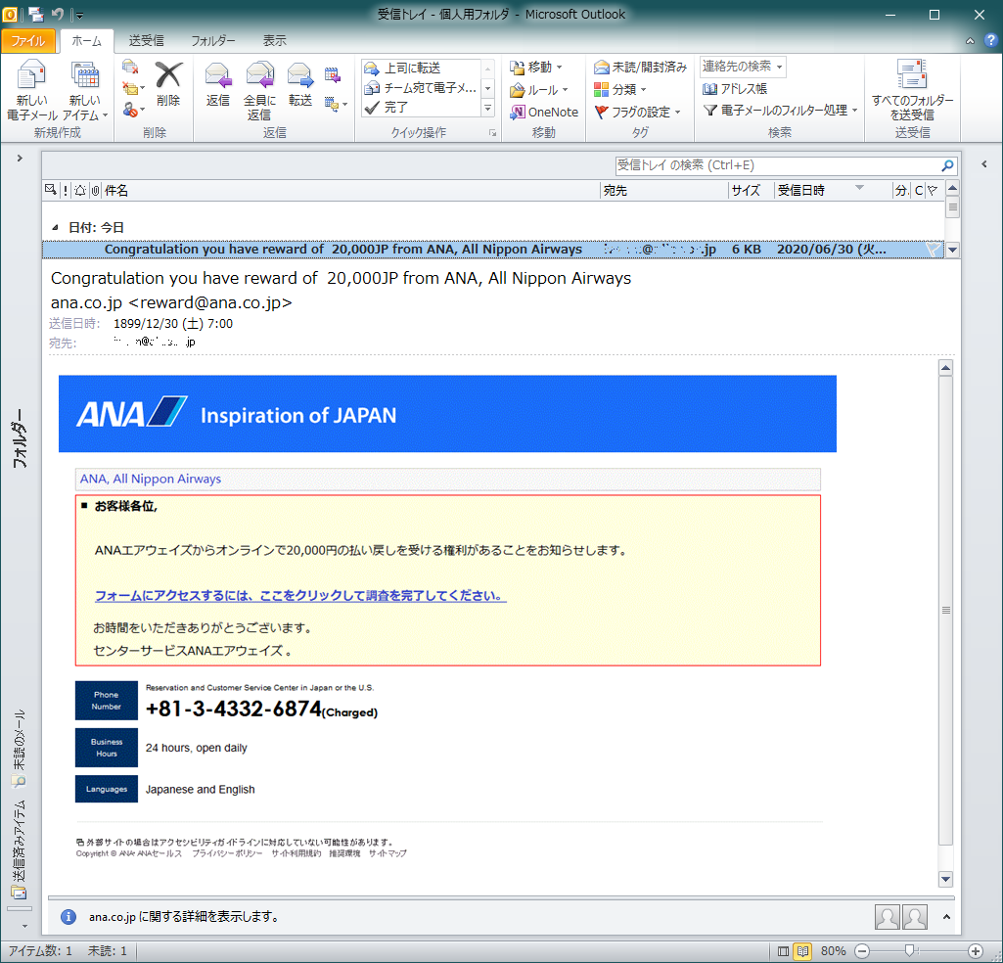Click the meeting reply icon beside 転送
This screenshot has width=1003, height=963.
point(332,74)
